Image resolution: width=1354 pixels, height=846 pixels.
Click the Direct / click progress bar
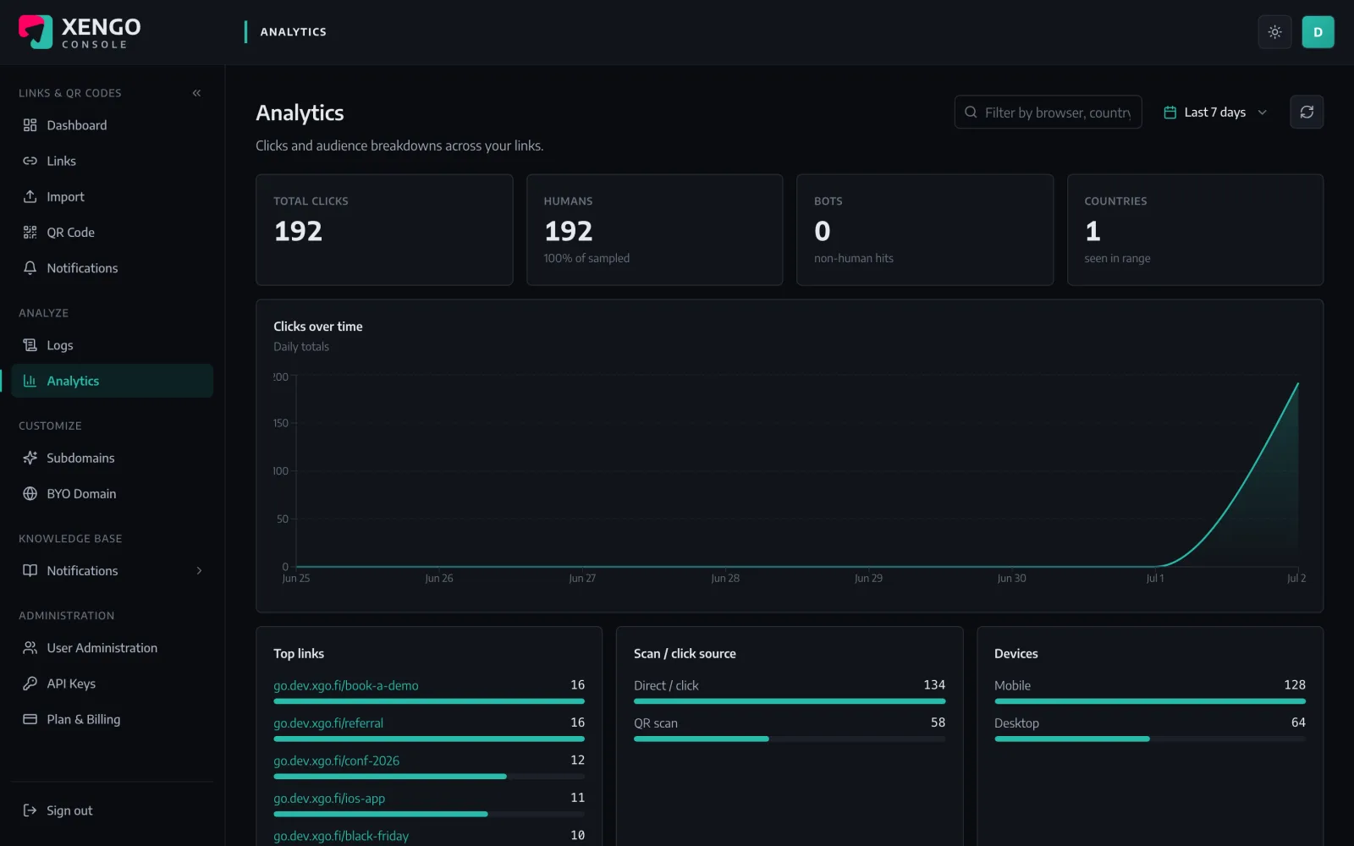790,701
